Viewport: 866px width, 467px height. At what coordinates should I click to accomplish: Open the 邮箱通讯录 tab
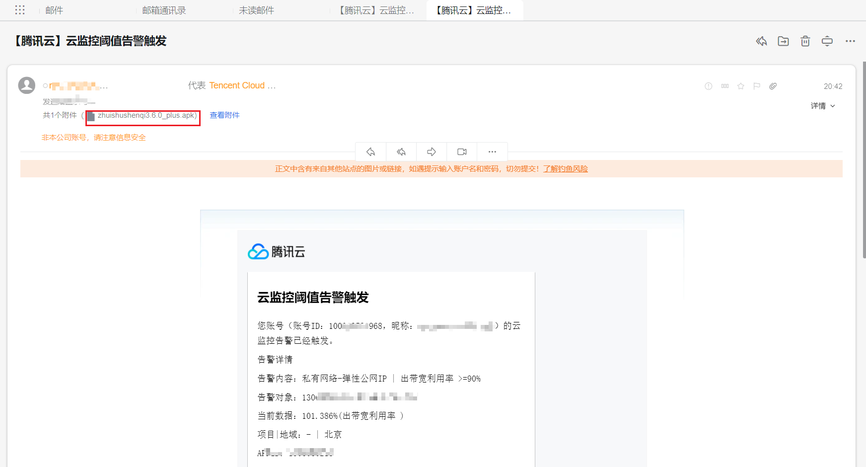(x=164, y=10)
